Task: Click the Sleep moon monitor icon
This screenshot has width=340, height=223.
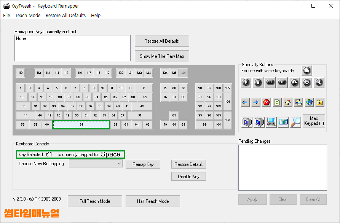Action: 247,122
